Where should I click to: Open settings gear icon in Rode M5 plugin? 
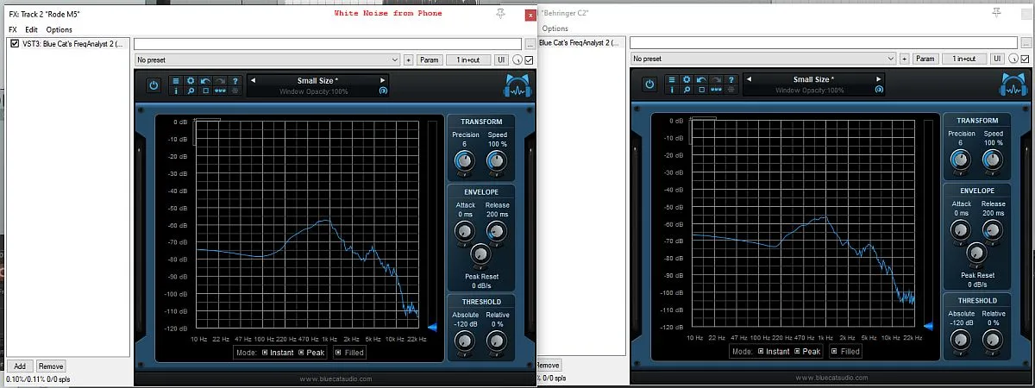coord(191,80)
